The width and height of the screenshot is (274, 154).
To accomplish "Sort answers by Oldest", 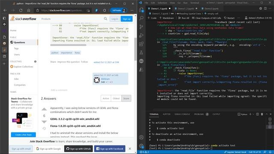I will (x=116, y=98).
